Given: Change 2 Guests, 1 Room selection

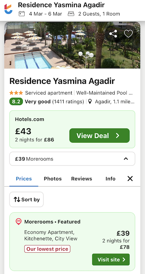Looking at the screenshot, I should pyautogui.click(x=99, y=14).
